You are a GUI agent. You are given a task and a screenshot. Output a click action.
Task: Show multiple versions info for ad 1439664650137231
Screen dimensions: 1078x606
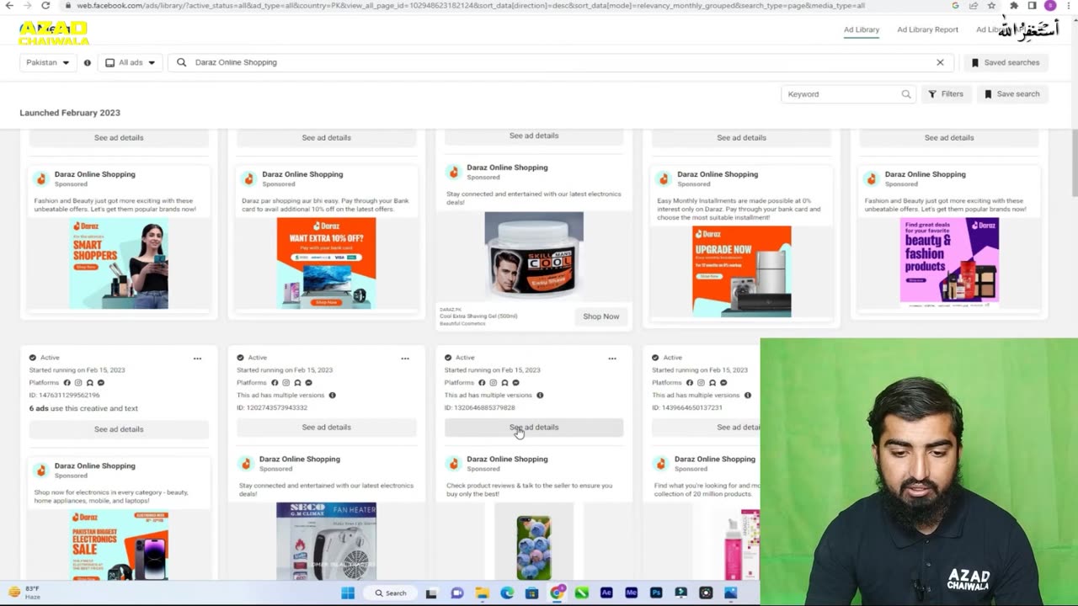(747, 396)
